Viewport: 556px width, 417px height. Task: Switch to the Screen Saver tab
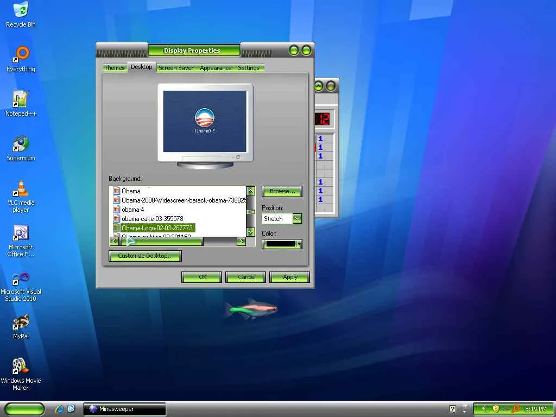pos(176,68)
